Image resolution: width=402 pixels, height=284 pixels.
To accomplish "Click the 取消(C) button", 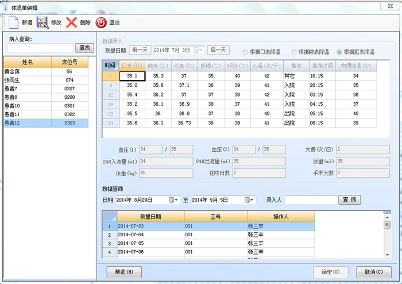I will pyautogui.click(x=374, y=272).
